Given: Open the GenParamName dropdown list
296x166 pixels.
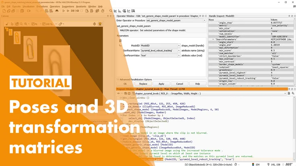Looking at the screenshot, I should point(178,51).
